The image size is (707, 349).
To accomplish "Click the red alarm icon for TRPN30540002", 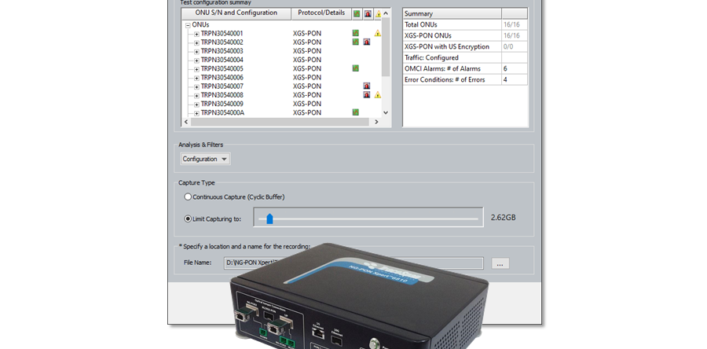I will [x=367, y=42].
